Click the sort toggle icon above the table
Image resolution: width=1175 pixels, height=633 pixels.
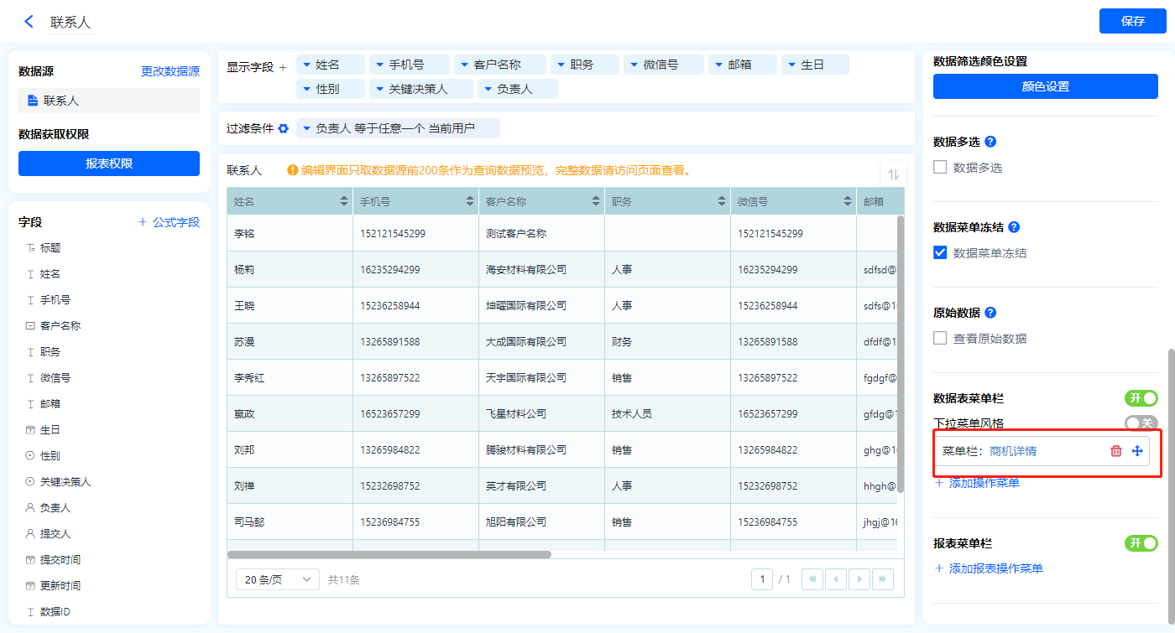pos(893,174)
